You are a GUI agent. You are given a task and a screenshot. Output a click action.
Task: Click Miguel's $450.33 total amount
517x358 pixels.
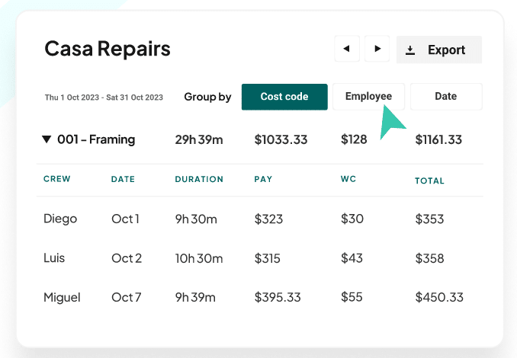coord(439,297)
